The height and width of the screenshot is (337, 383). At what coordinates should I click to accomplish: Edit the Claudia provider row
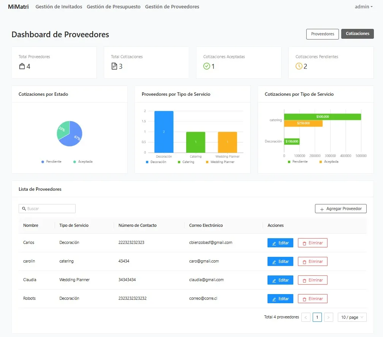point(280,280)
